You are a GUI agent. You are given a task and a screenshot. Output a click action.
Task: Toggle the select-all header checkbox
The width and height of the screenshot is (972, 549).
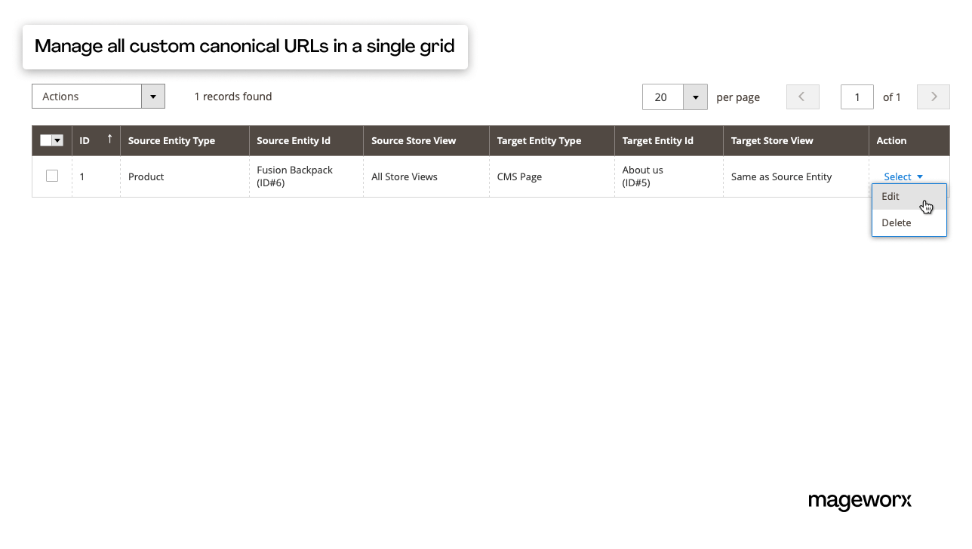(46, 140)
